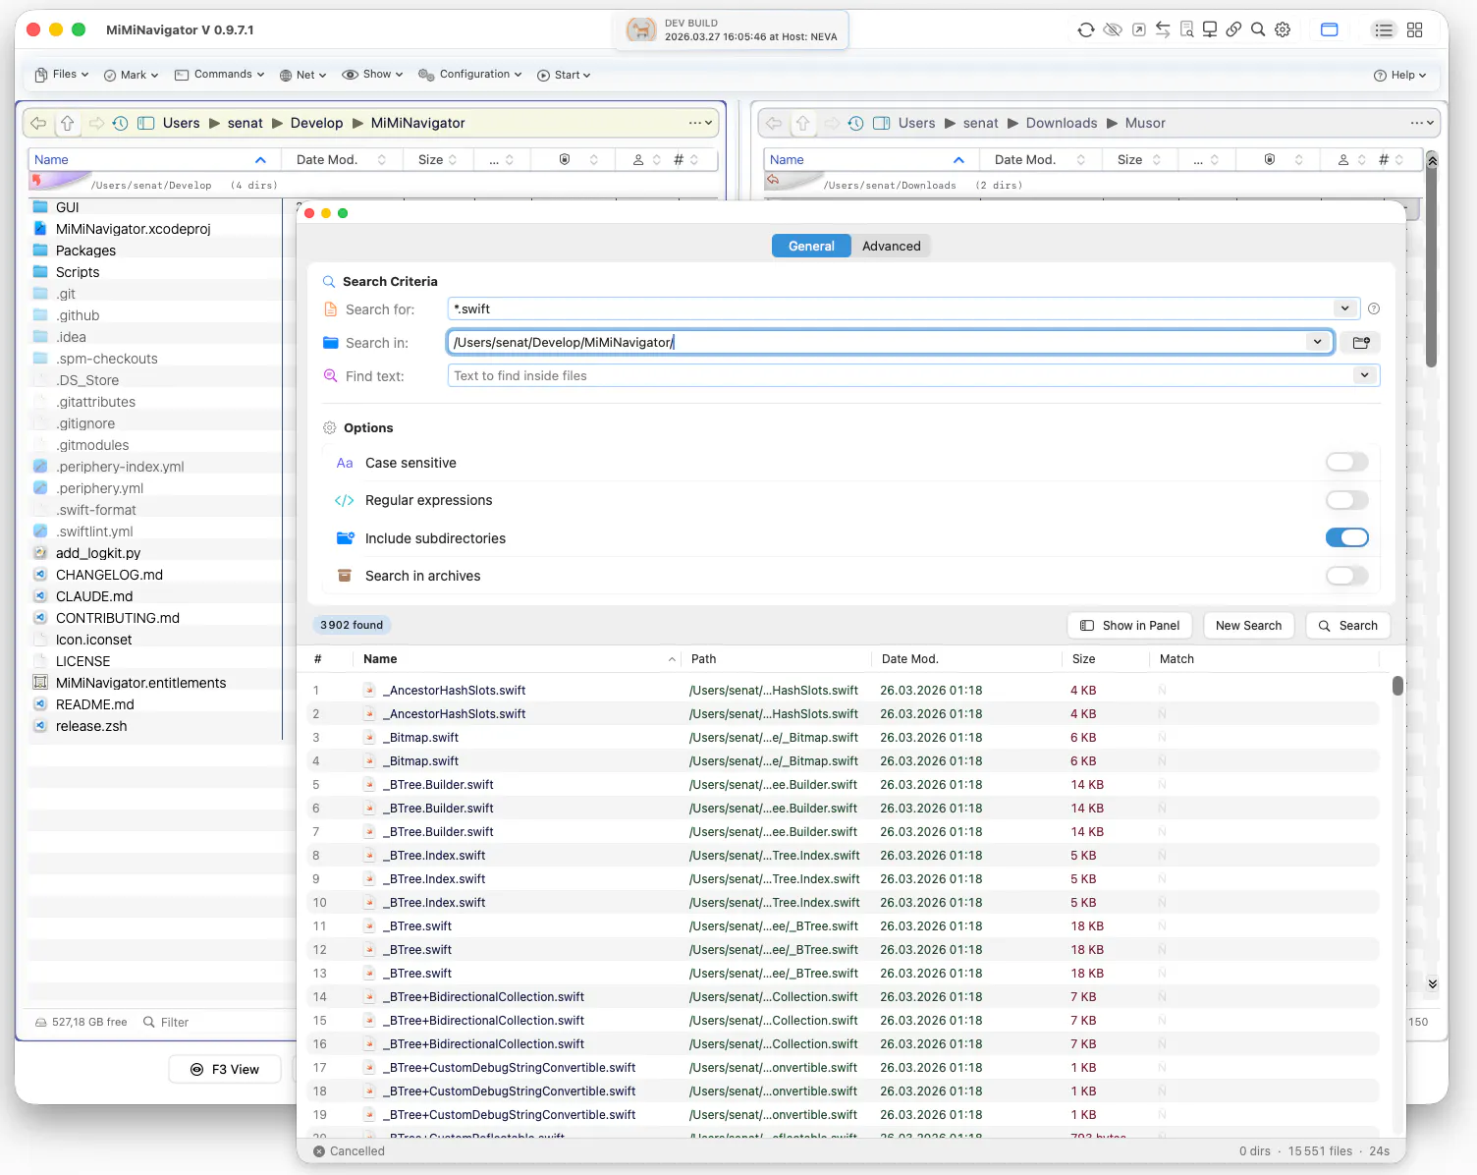
Task: Click Develop in left panel breadcrumb
Action: [x=316, y=123]
